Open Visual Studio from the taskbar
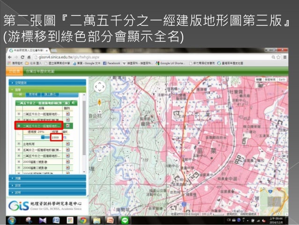 pyautogui.click(x=43, y=220)
